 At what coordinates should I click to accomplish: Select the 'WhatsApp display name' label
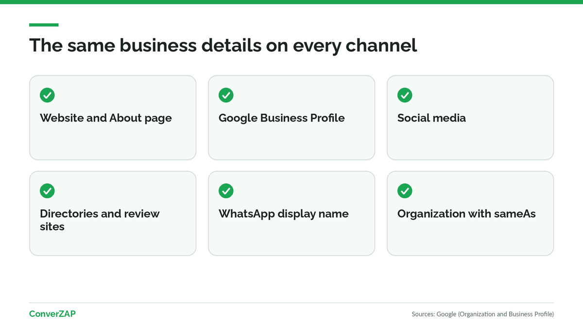(x=284, y=214)
